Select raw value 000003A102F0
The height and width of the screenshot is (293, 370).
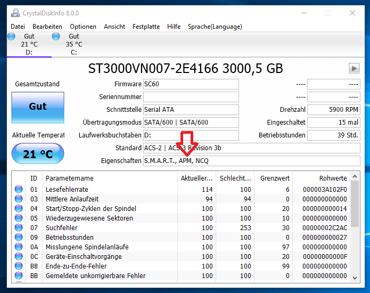325,189
